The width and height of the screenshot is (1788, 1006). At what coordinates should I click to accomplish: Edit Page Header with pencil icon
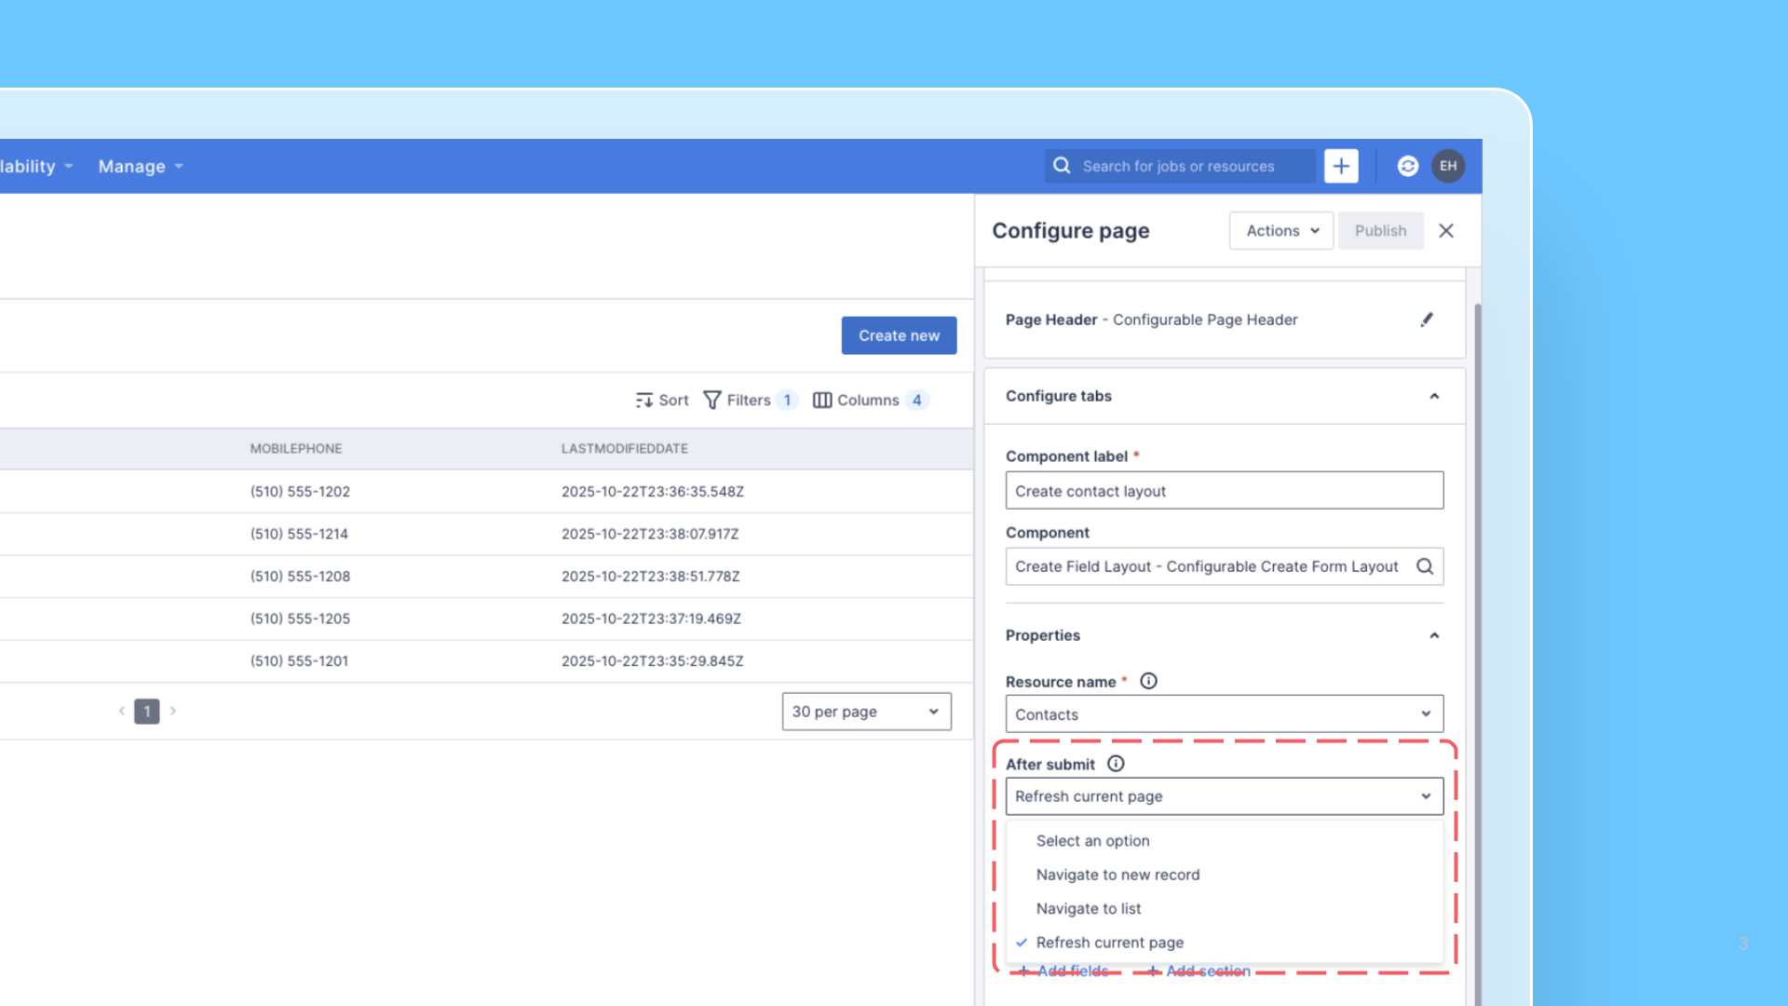tap(1427, 319)
